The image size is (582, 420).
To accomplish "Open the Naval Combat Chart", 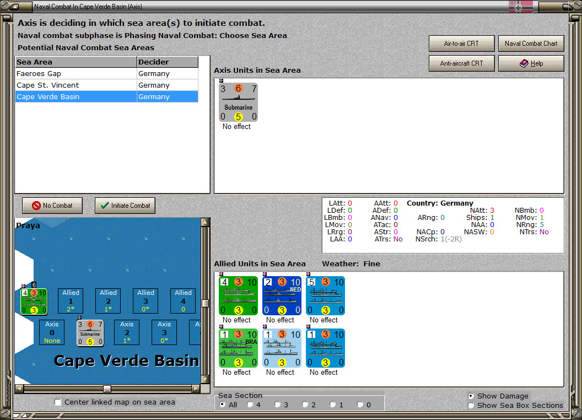I will [531, 43].
